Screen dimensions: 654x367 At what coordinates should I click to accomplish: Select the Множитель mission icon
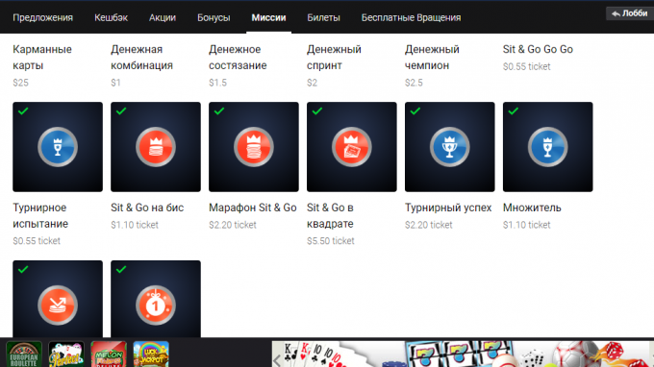pyautogui.click(x=547, y=147)
